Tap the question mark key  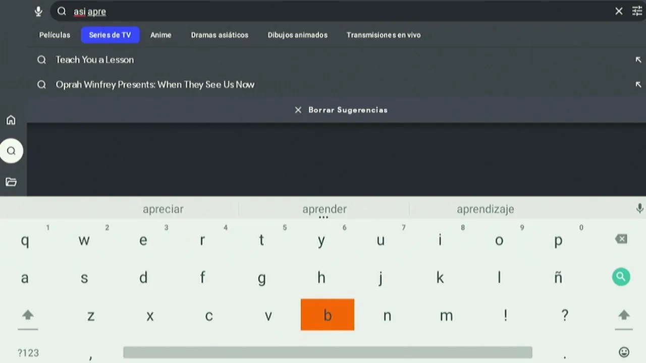coord(565,316)
